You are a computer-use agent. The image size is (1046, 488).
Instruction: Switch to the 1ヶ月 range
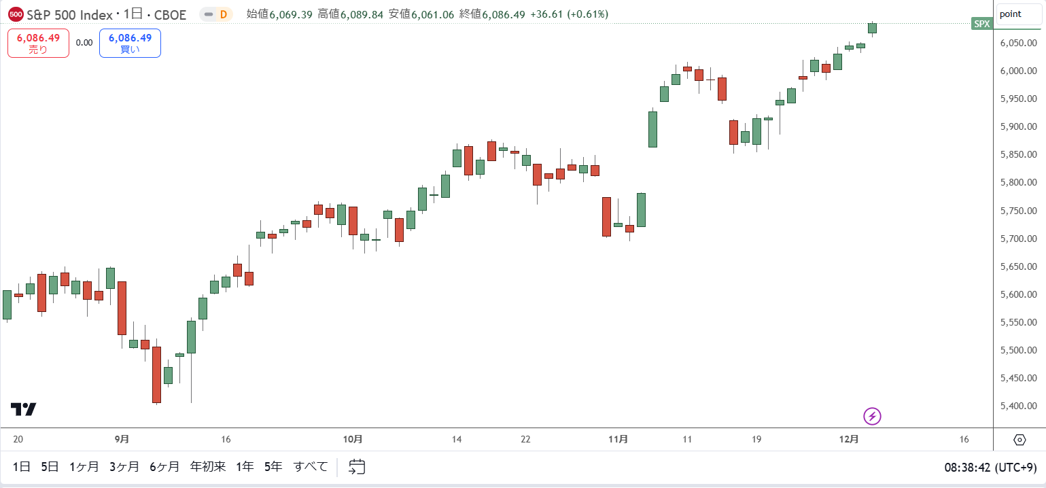tap(84, 467)
